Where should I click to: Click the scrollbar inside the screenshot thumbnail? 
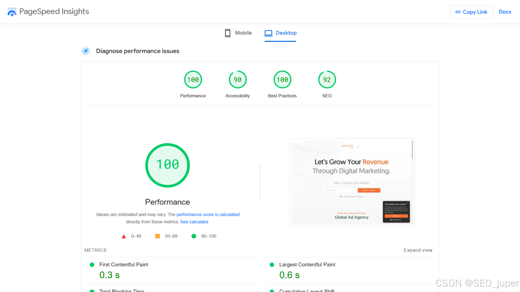point(412,150)
